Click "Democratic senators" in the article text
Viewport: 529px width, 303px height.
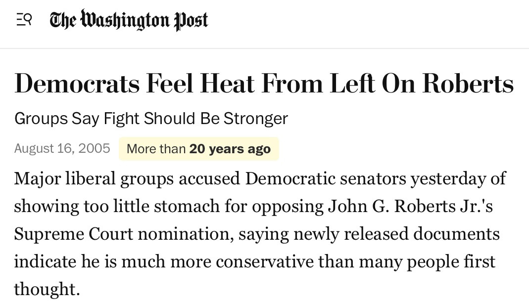click(x=326, y=178)
